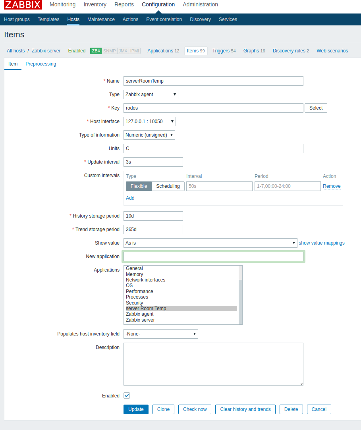The height and width of the screenshot is (430, 361).
Task: Click the Description text area
Action: pyautogui.click(x=213, y=364)
